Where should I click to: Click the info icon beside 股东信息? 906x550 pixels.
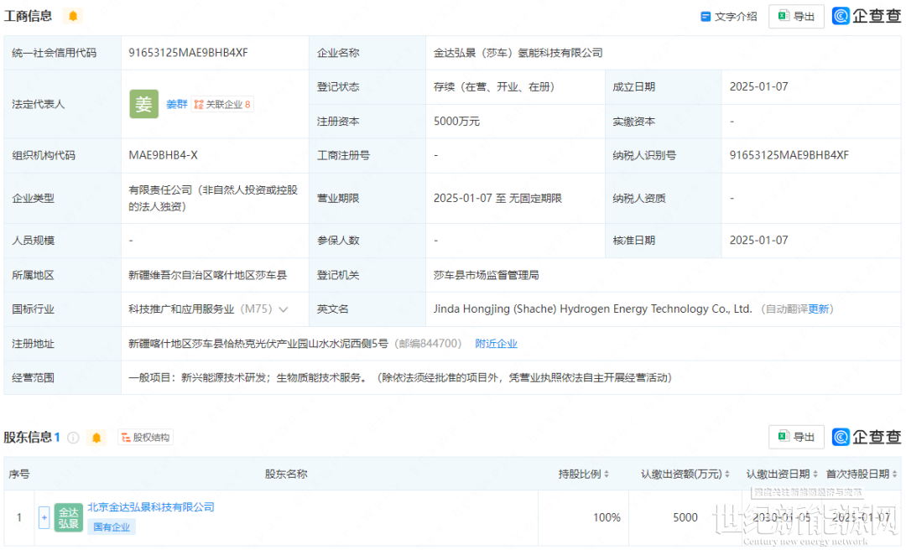pos(73,438)
